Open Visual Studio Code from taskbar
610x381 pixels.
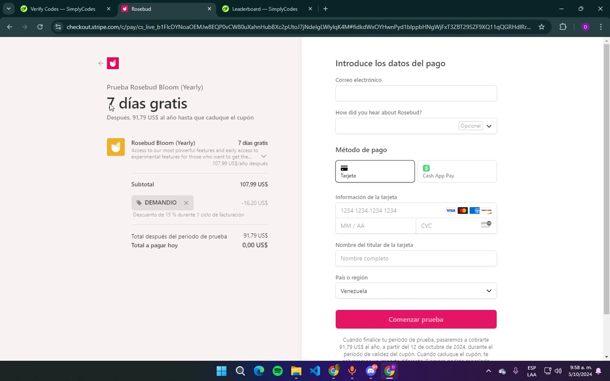coord(315,371)
